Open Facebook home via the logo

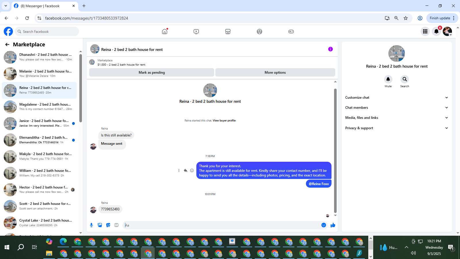[x=8, y=31]
